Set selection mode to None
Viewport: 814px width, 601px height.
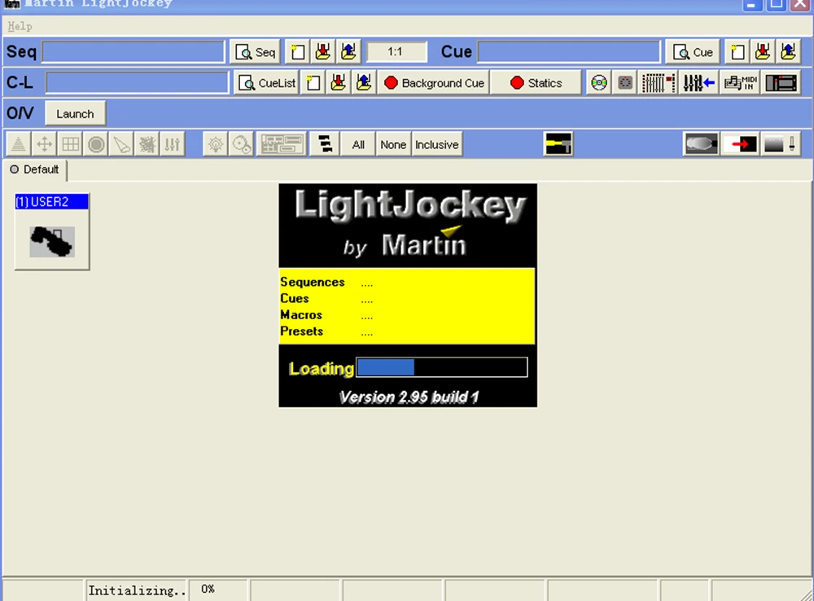[x=393, y=144]
